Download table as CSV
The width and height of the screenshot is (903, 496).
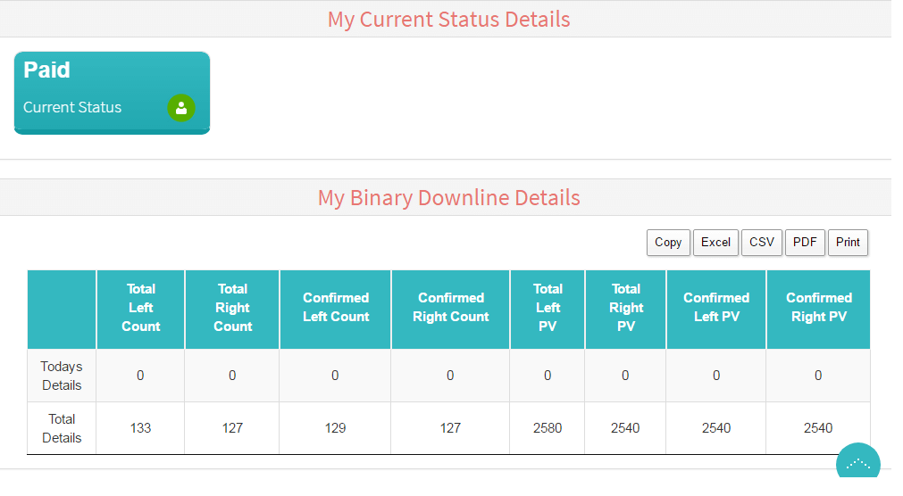pyautogui.click(x=762, y=243)
